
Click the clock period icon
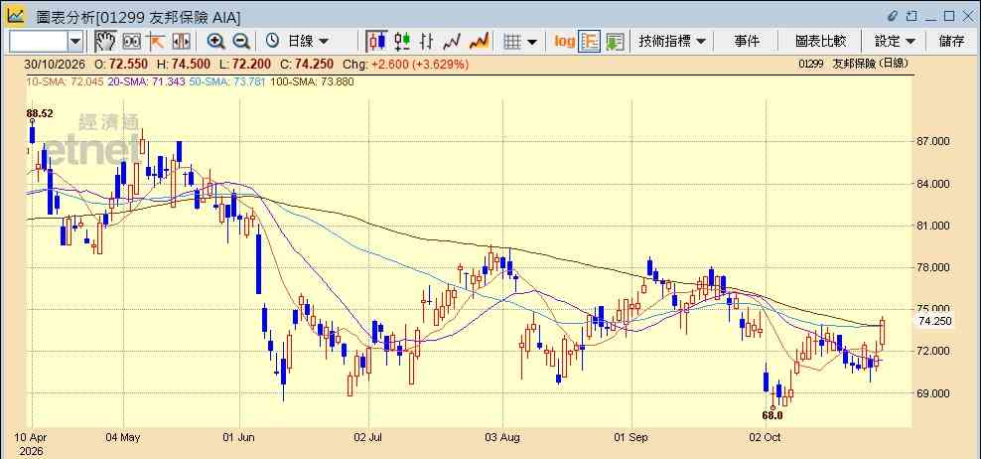point(272,42)
